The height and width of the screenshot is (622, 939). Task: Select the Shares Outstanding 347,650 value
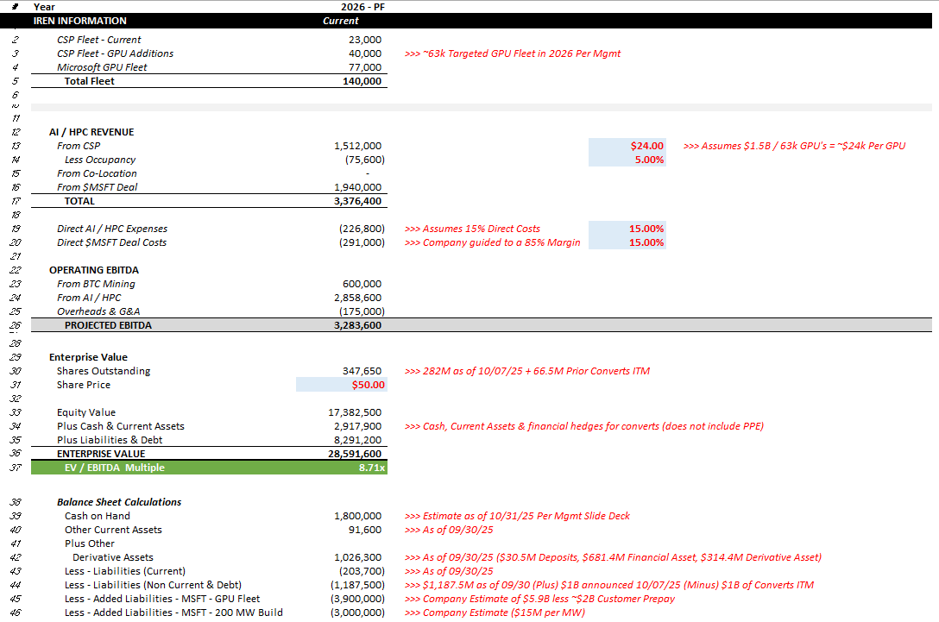(362, 371)
